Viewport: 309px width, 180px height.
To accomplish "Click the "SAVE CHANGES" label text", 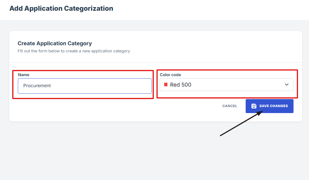I will pyautogui.click(x=274, y=106).
